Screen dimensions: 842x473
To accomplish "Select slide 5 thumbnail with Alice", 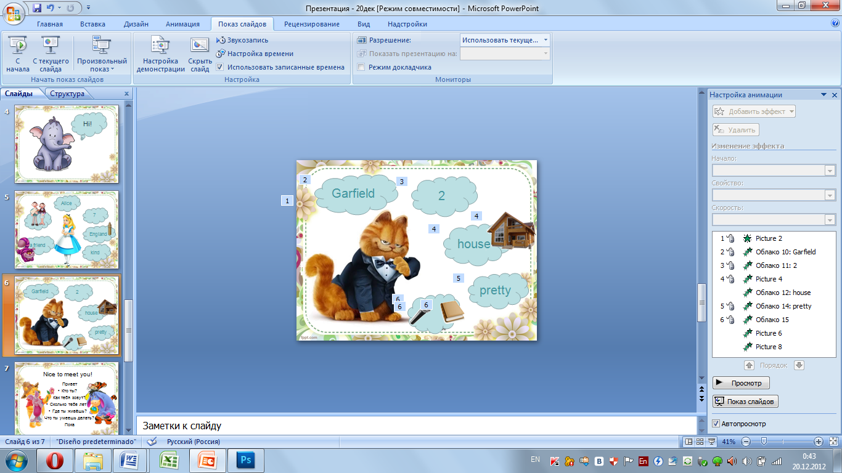I will [x=67, y=230].
